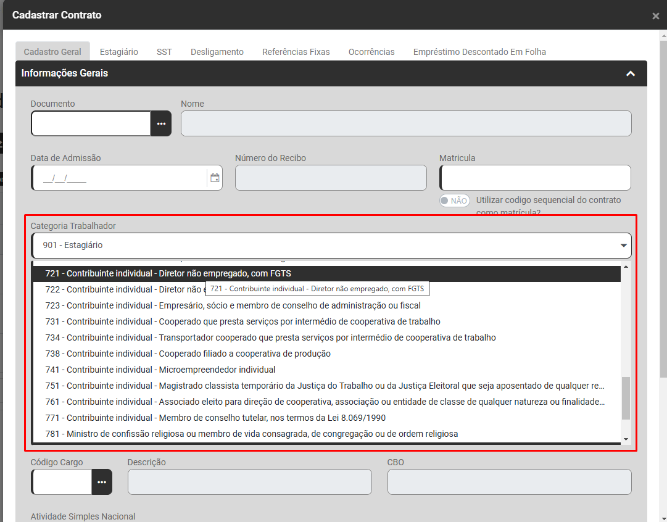
Task: Choose 741 Microempreendedor individual option
Action: point(160,370)
